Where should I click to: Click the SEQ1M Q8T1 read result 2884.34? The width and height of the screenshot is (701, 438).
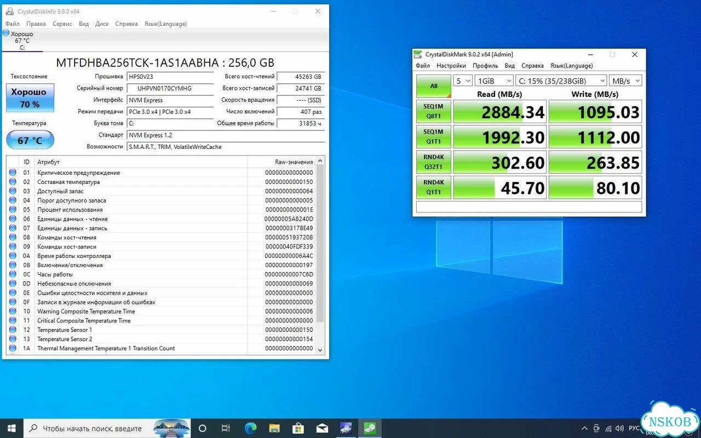(499, 112)
